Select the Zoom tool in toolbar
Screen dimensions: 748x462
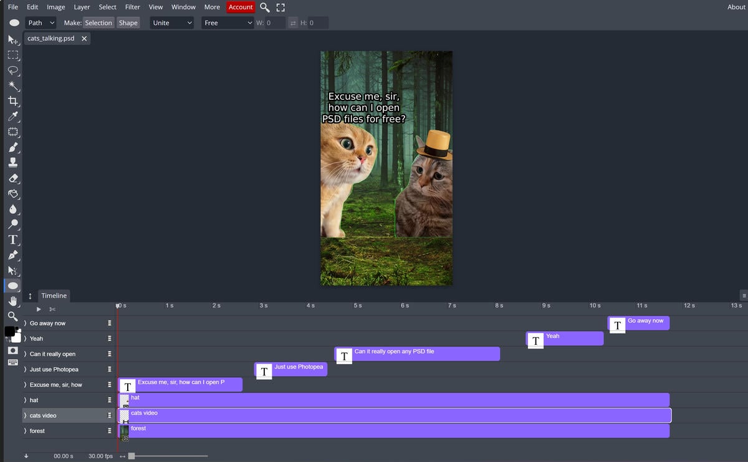pos(12,316)
